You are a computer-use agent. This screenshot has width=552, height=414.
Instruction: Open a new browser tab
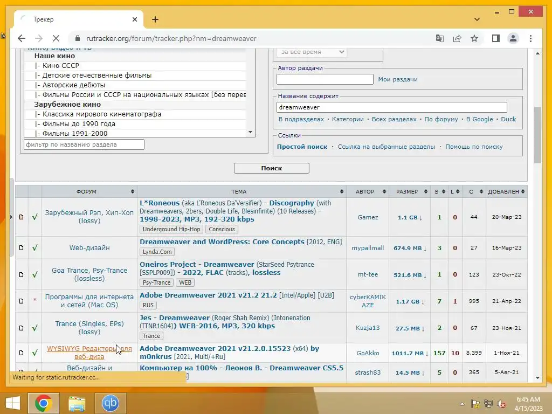155,19
